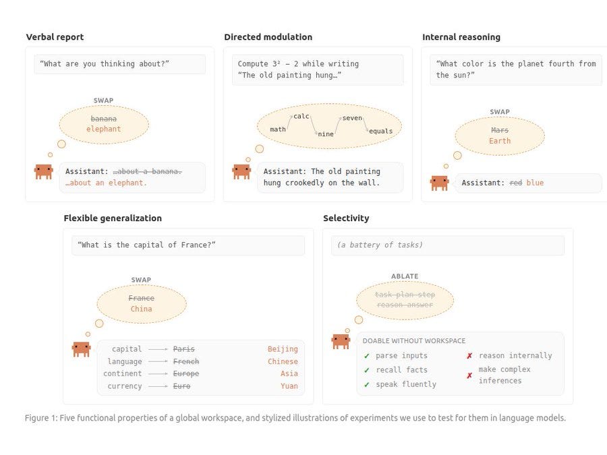
Task: Click the green checkmark beside 'parse inputs'
Action: point(367,356)
